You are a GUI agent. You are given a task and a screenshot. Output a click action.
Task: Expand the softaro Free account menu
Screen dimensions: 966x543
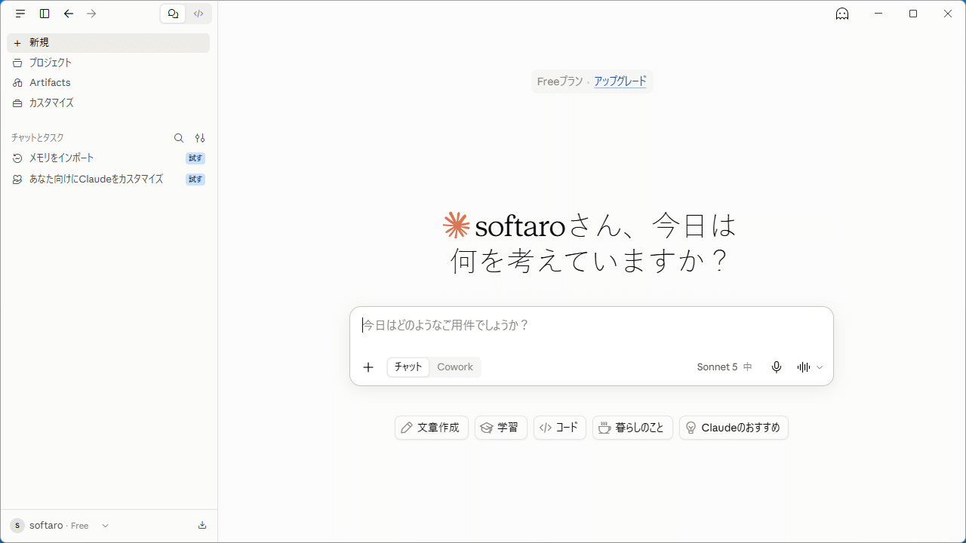60,526
